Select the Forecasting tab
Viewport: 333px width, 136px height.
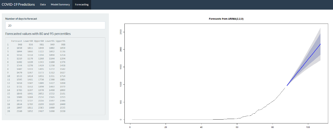(81, 4)
